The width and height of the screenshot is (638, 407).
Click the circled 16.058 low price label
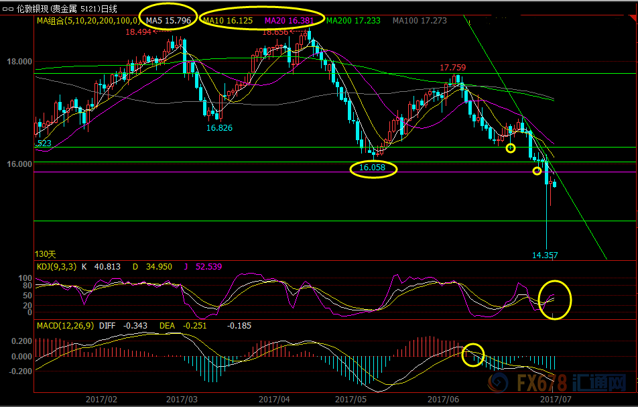coord(373,168)
